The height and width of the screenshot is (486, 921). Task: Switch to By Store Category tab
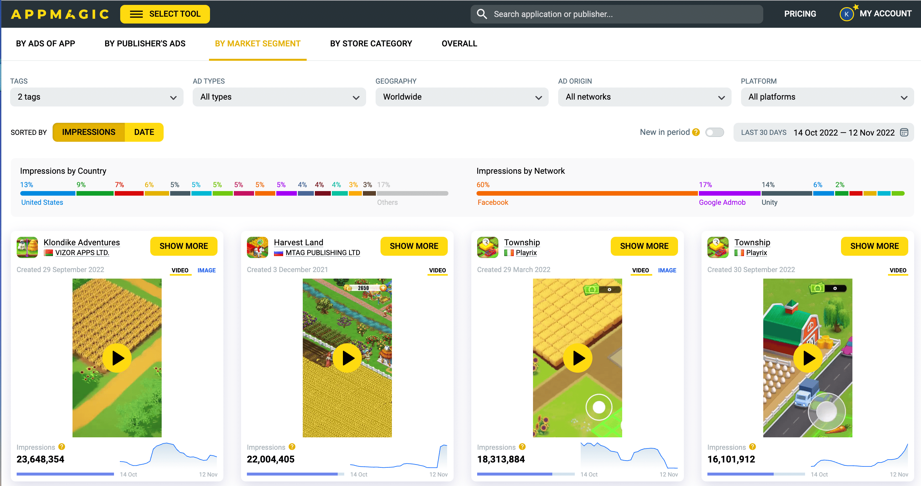pyautogui.click(x=371, y=44)
